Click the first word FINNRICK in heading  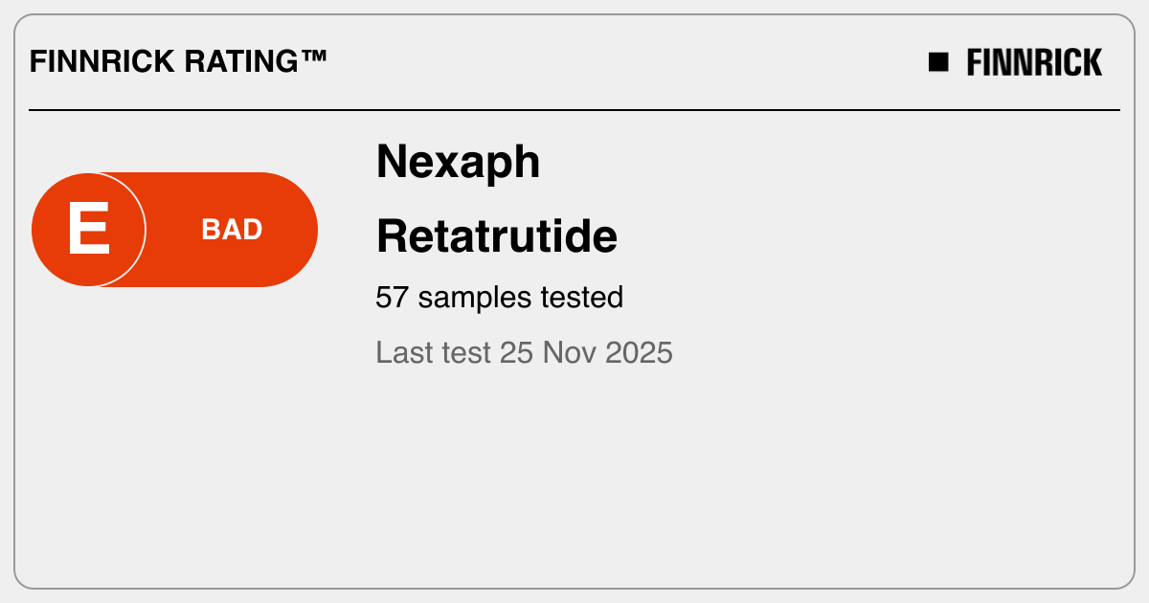click(x=88, y=62)
